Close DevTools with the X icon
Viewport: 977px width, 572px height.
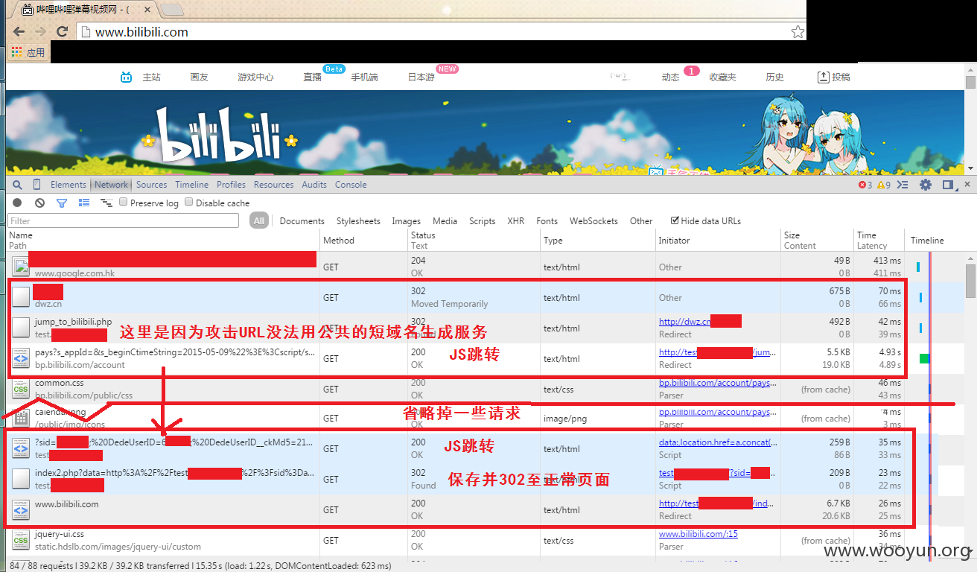pos(968,185)
